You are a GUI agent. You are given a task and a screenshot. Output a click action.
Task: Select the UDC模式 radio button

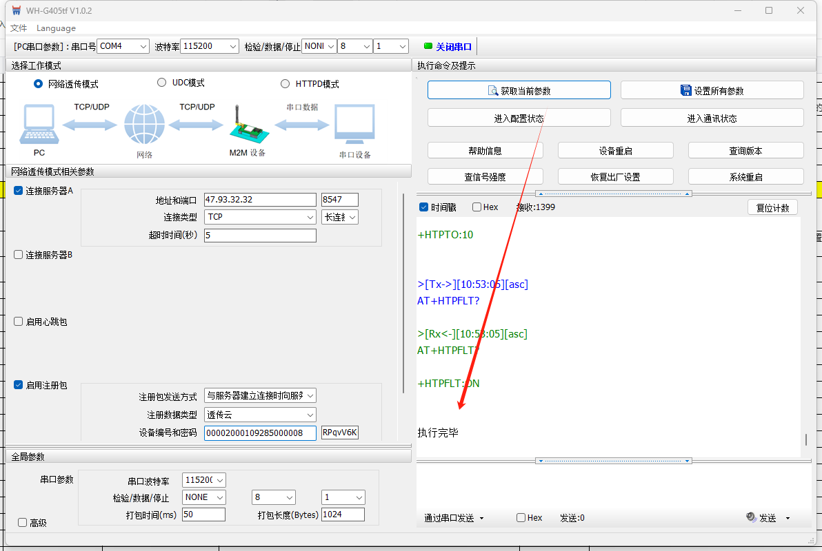tap(162, 83)
